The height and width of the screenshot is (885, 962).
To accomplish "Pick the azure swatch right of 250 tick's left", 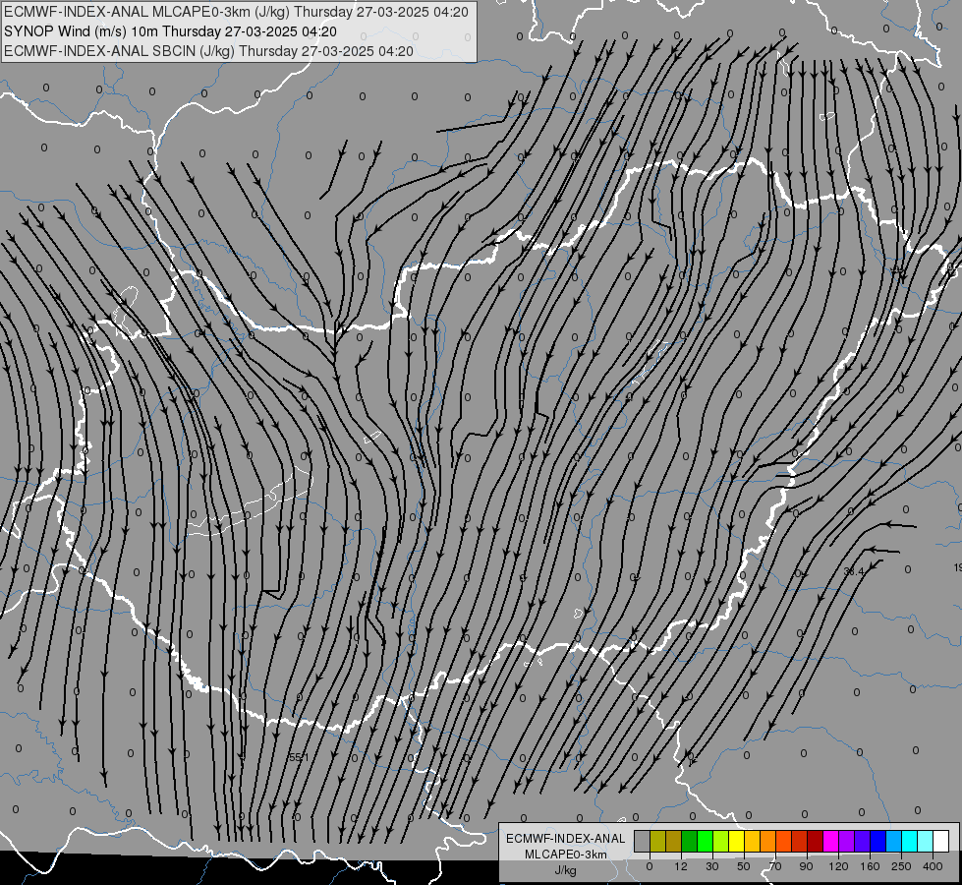I will [894, 841].
